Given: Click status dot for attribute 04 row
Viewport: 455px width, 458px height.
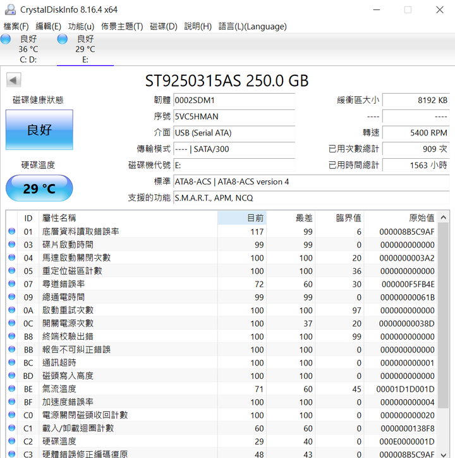Looking at the screenshot, I should coord(11,257).
